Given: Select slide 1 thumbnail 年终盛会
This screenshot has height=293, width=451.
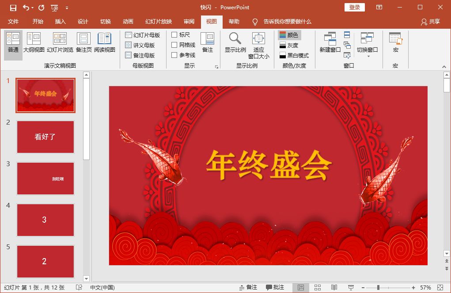Looking at the screenshot, I should 45,95.
